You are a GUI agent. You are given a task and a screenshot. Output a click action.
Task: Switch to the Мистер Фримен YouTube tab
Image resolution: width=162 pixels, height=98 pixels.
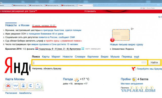[69, 5]
